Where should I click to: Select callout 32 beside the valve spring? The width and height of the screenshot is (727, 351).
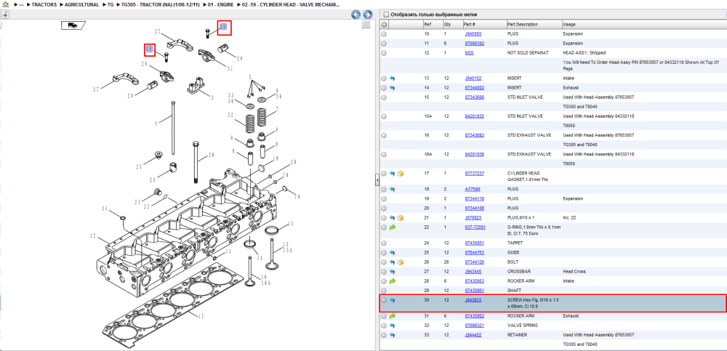pyautogui.click(x=230, y=115)
